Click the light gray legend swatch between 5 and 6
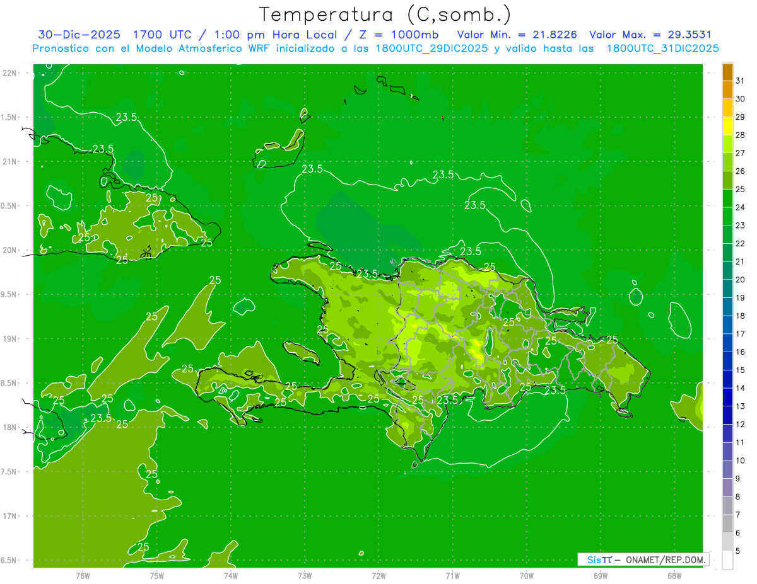757x584 pixels. (x=727, y=542)
